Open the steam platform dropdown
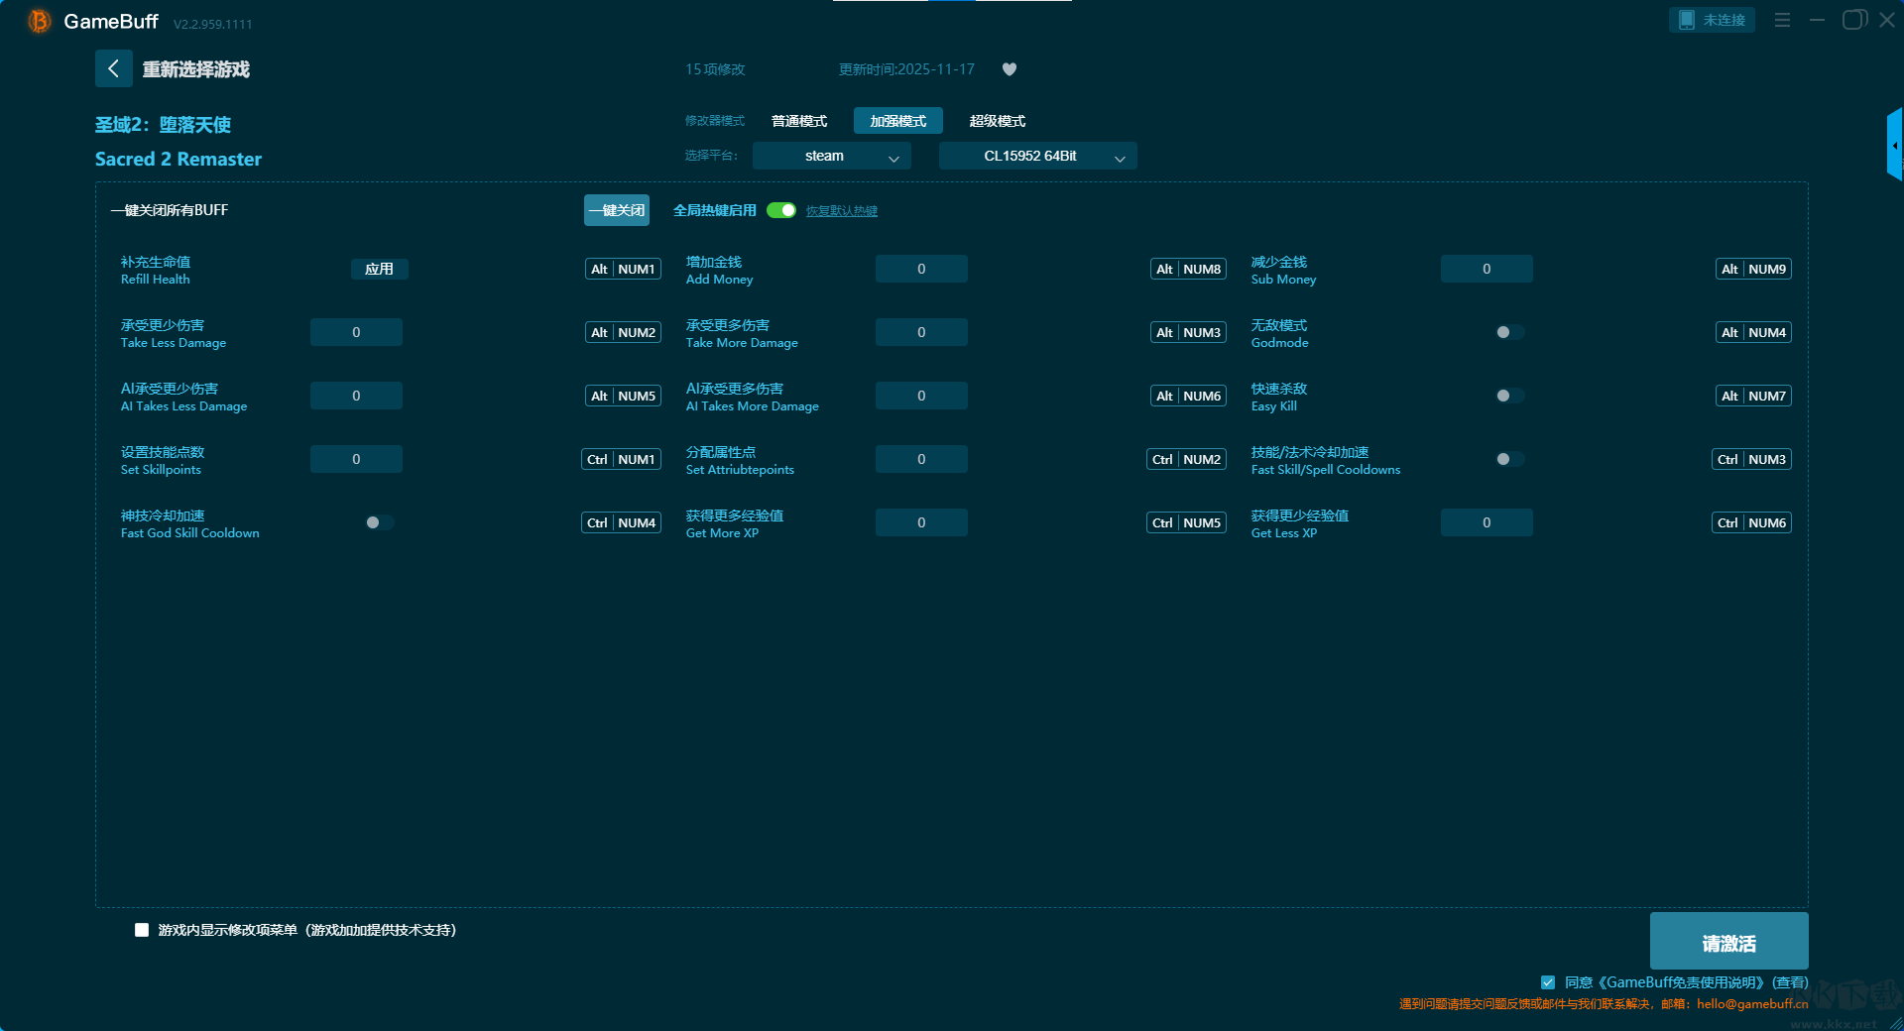This screenshot has width=1904, height=1031. pyautogui.click(x=832, y=156)
